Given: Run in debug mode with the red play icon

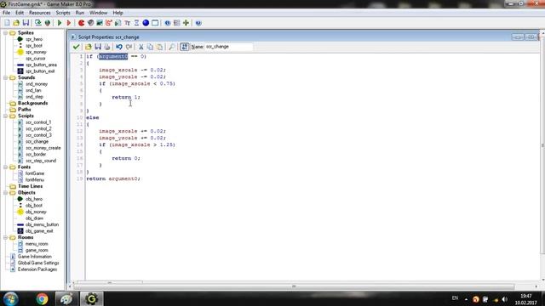Looking at the screenshot, I should click(69, 23).
